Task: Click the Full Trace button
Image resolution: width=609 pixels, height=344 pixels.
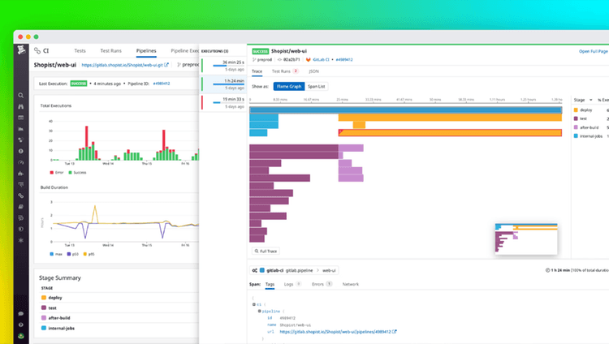Action: tap(266, 252)
